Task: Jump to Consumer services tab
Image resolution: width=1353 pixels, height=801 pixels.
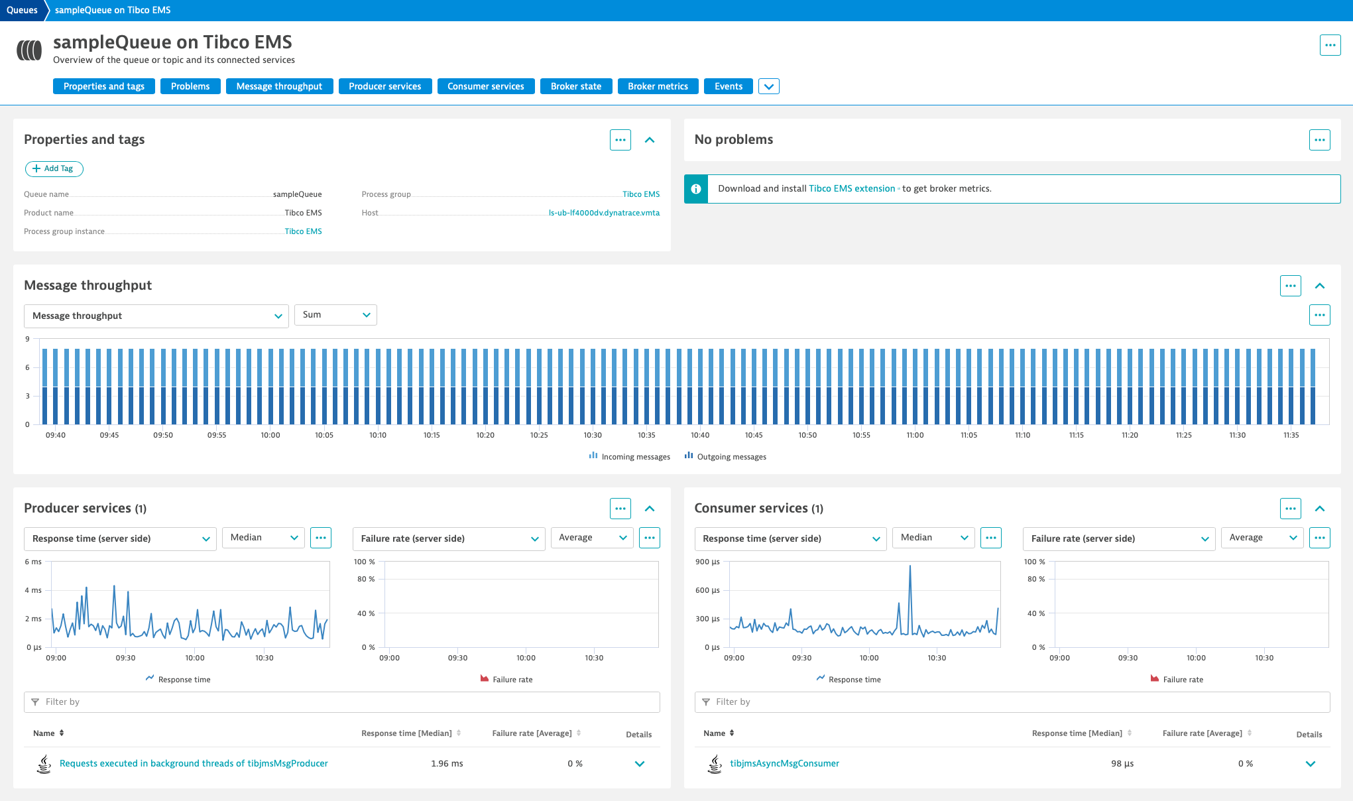Action: point(486,86)
